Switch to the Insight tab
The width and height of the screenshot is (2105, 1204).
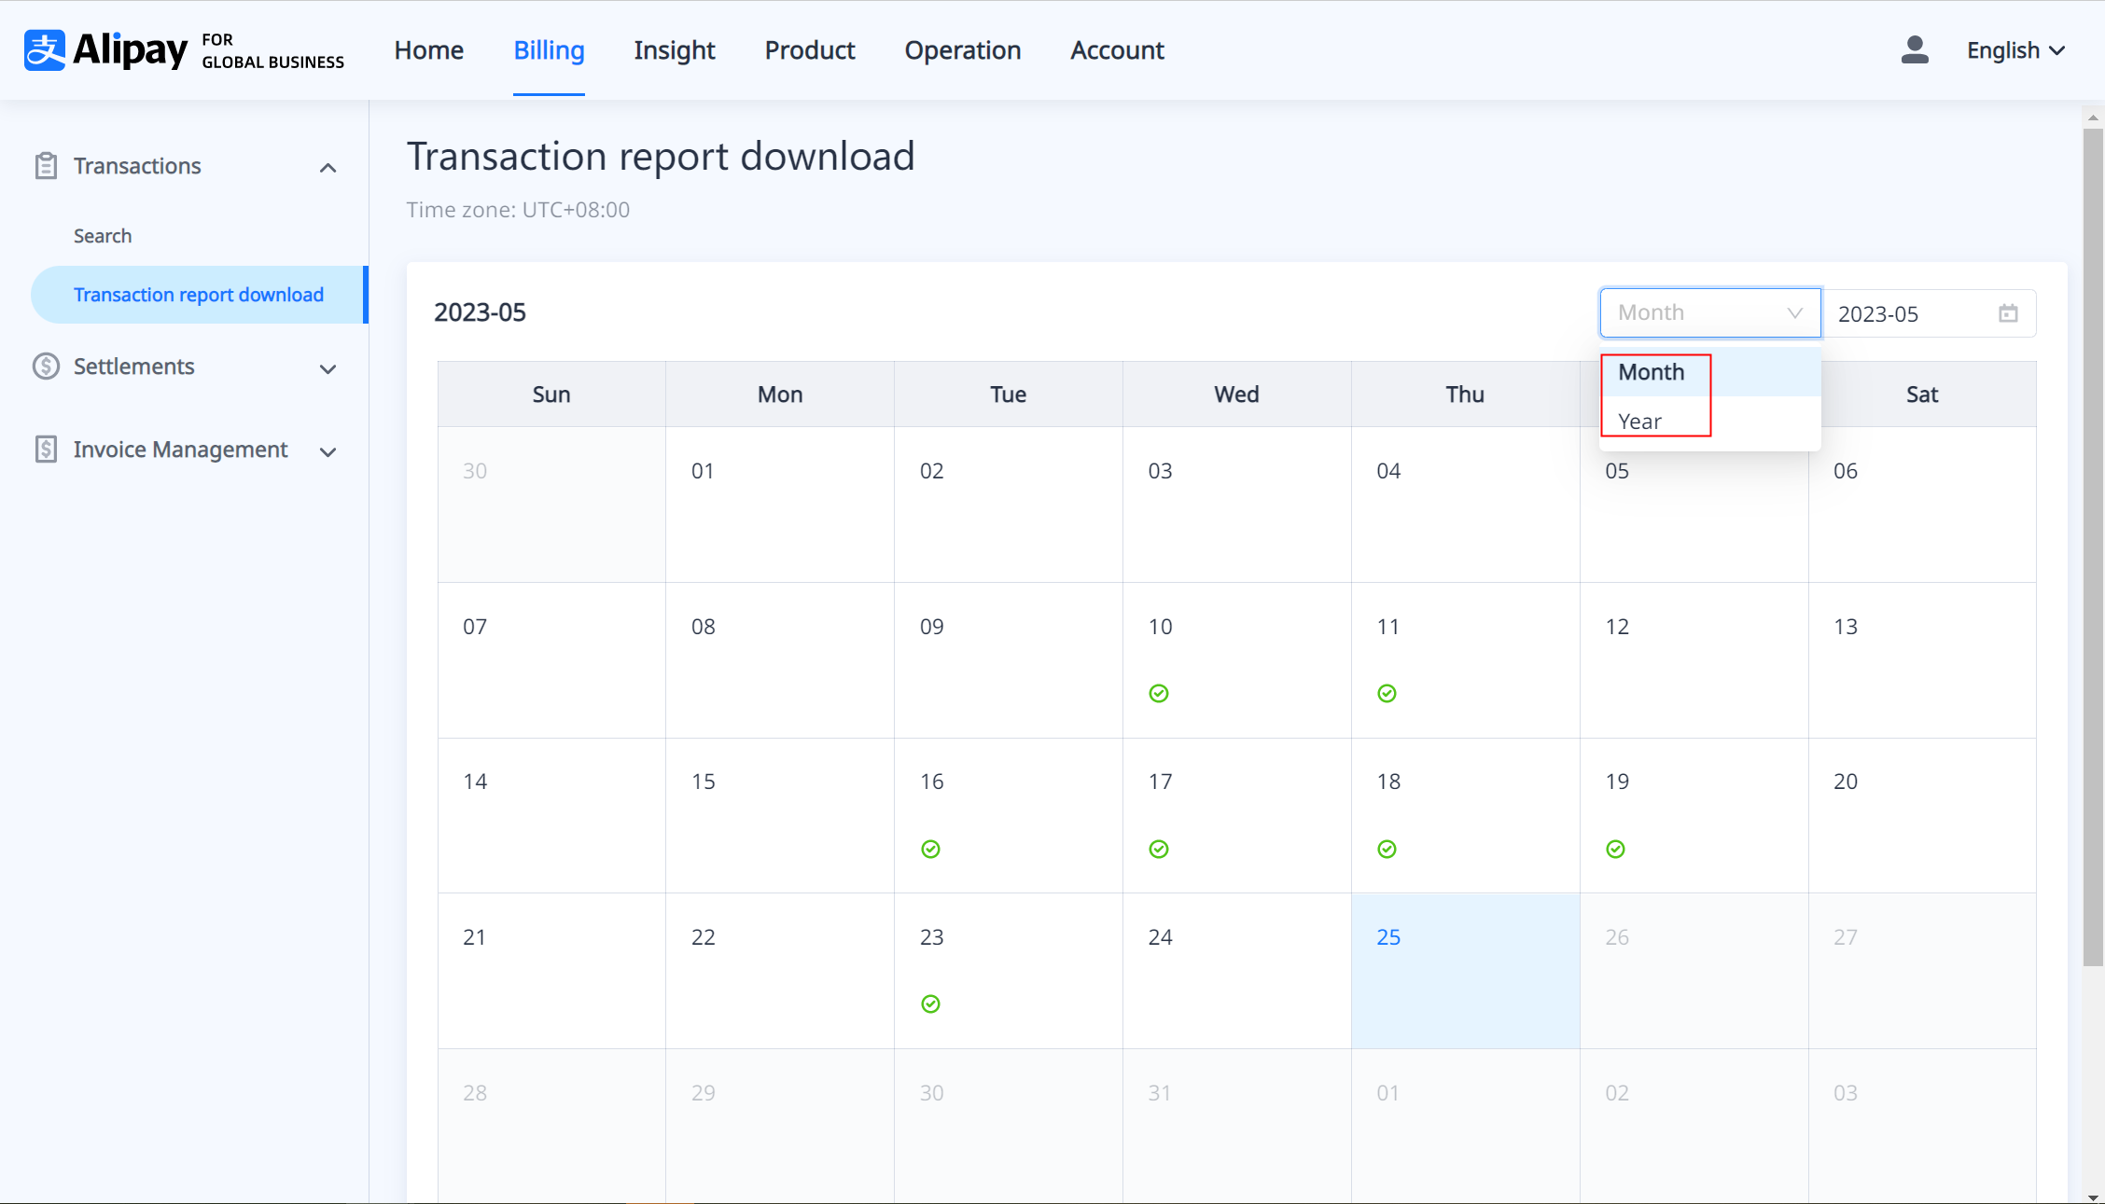[674, 50]
